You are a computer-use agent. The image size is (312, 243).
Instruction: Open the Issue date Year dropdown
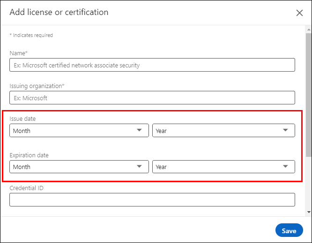223,131
